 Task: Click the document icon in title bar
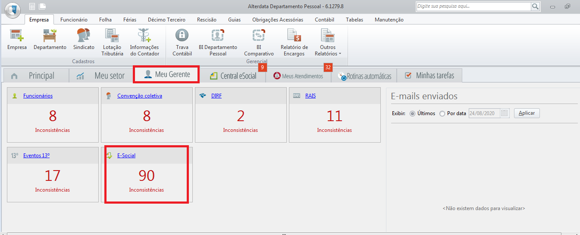pyautogui.click(x=42, y=6)
